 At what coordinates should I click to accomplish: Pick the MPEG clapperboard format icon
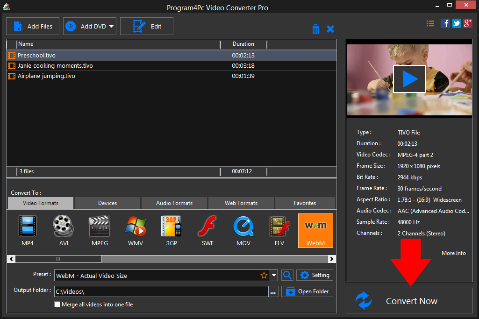[100, 230]
